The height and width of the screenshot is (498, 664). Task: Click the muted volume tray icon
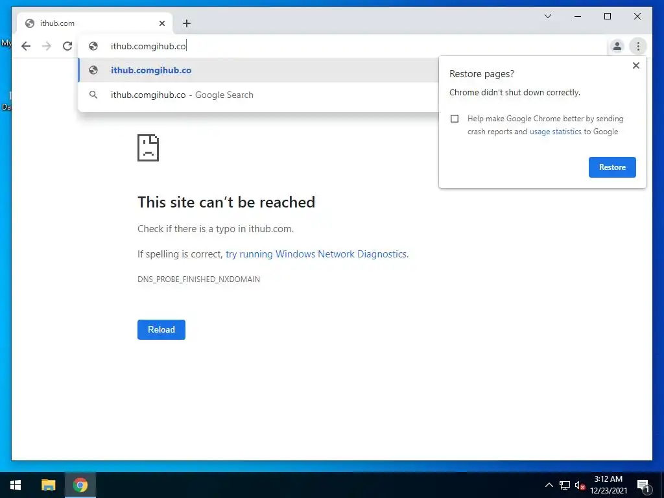coord(580,485)
